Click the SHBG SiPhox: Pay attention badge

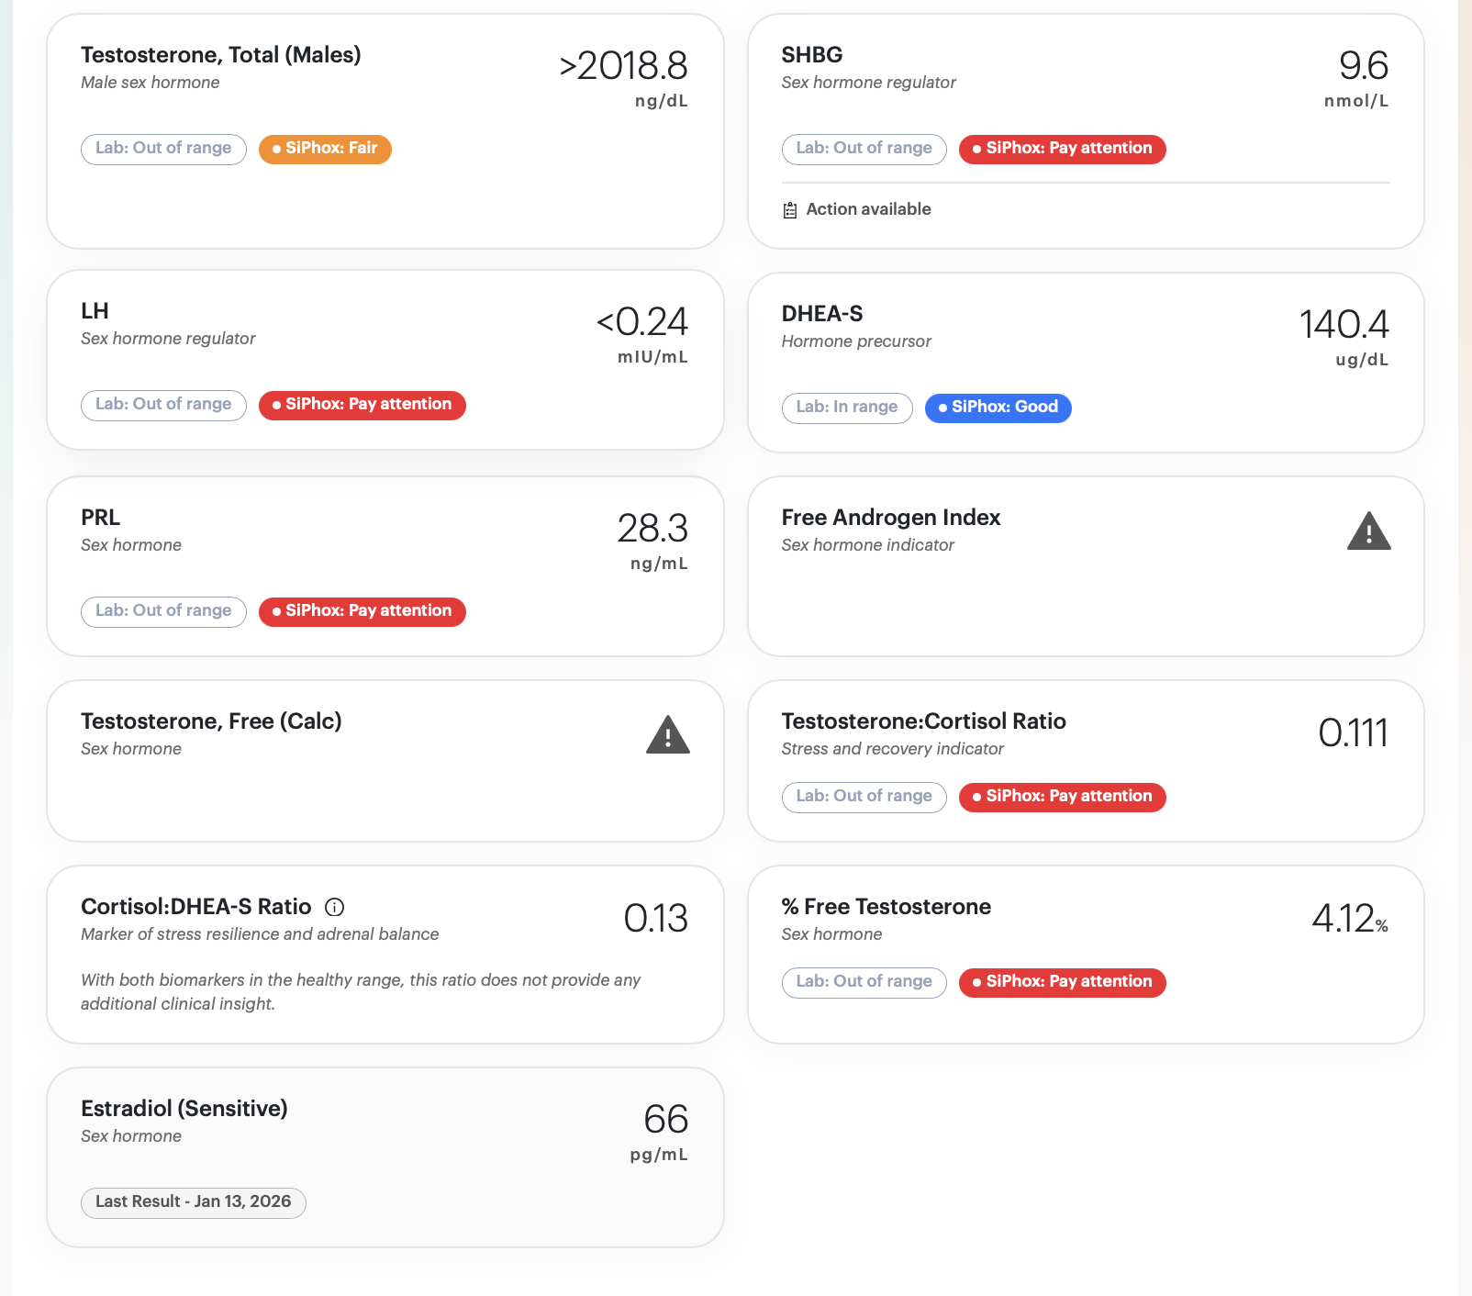(x=1062, y=149)
